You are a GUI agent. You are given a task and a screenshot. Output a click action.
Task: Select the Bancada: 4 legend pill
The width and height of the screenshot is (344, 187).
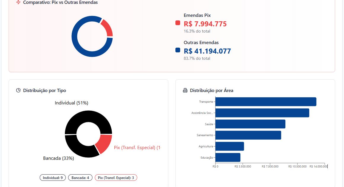[80, 178]
